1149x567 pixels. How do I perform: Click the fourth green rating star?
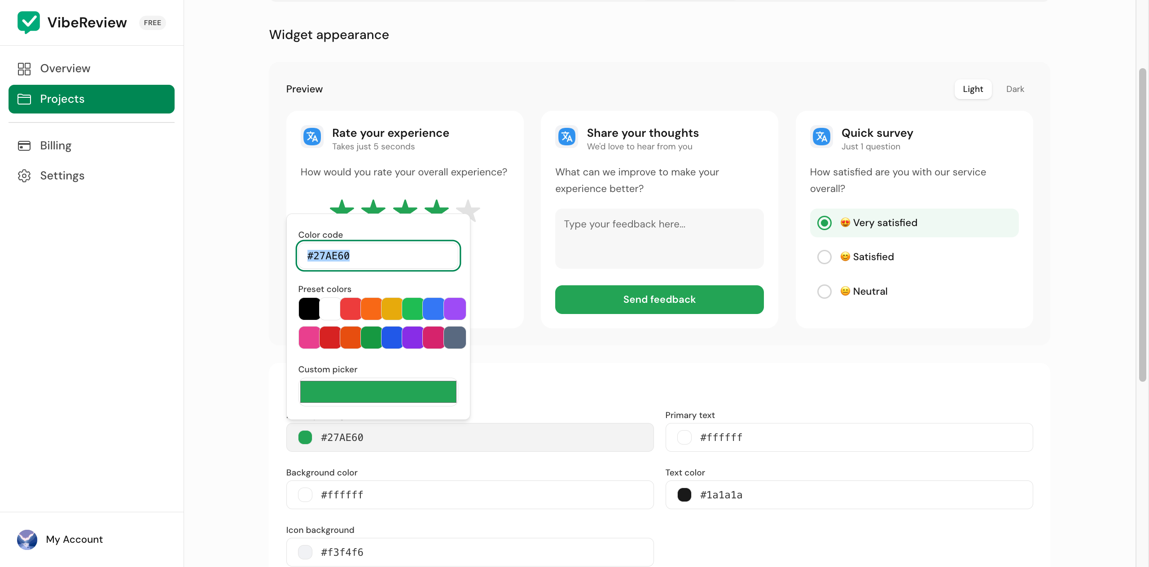pos(437,207)
